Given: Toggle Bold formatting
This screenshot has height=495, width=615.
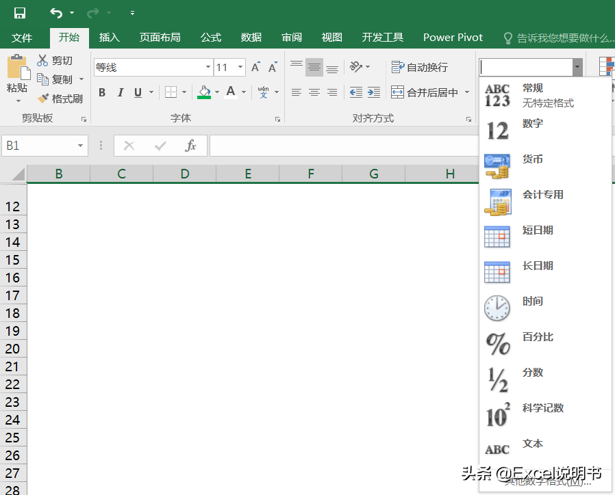Looking at the screenshot, I should point(102,92).
